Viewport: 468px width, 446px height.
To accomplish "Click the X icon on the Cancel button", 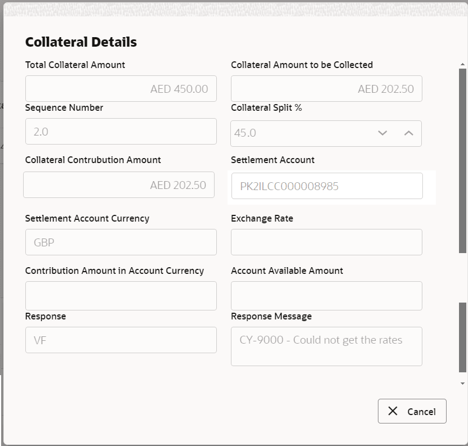I will click(393, 411).
